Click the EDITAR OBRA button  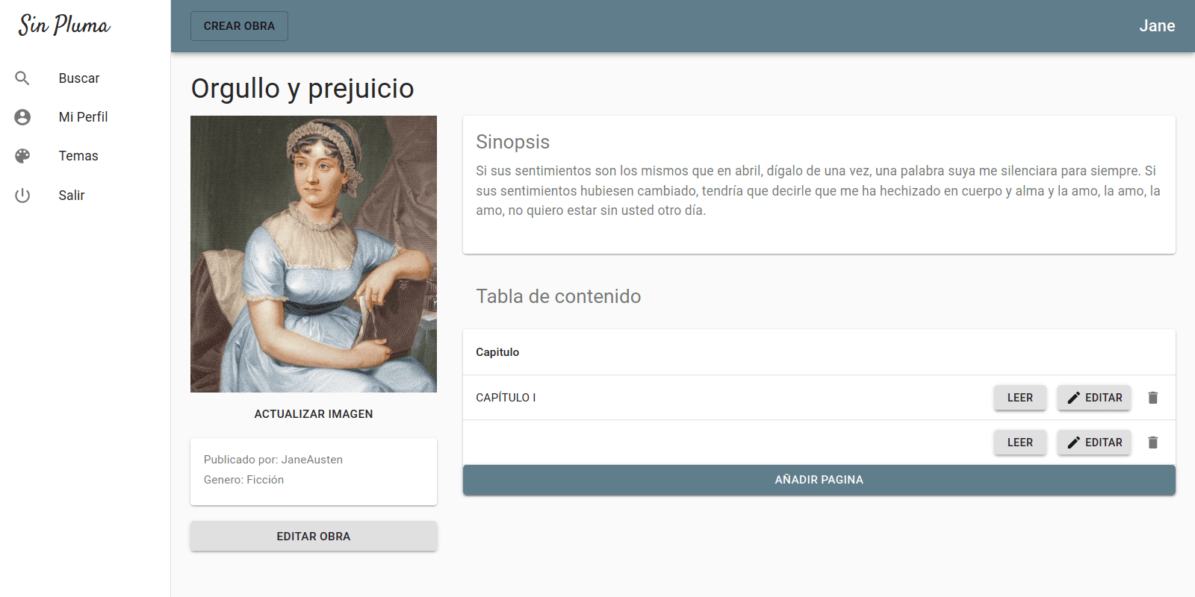(x=314, y=537)
